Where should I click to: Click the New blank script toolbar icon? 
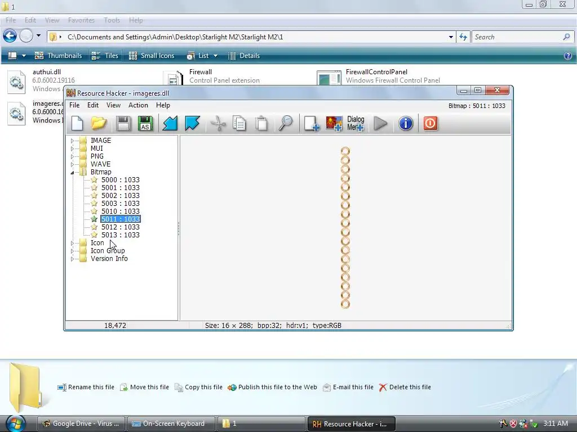click(x=77, y=123)
